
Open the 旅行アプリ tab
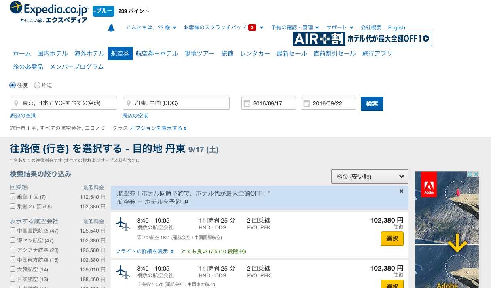pos(377,53)
